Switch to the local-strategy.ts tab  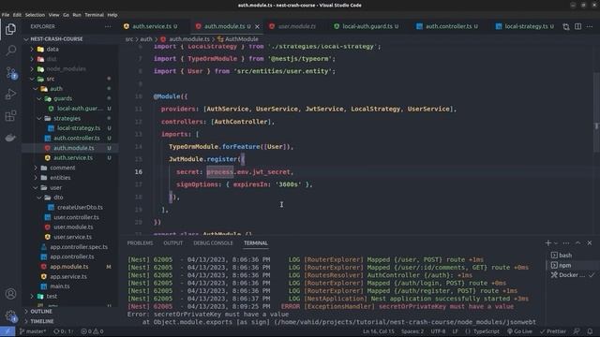pos(526,26)
